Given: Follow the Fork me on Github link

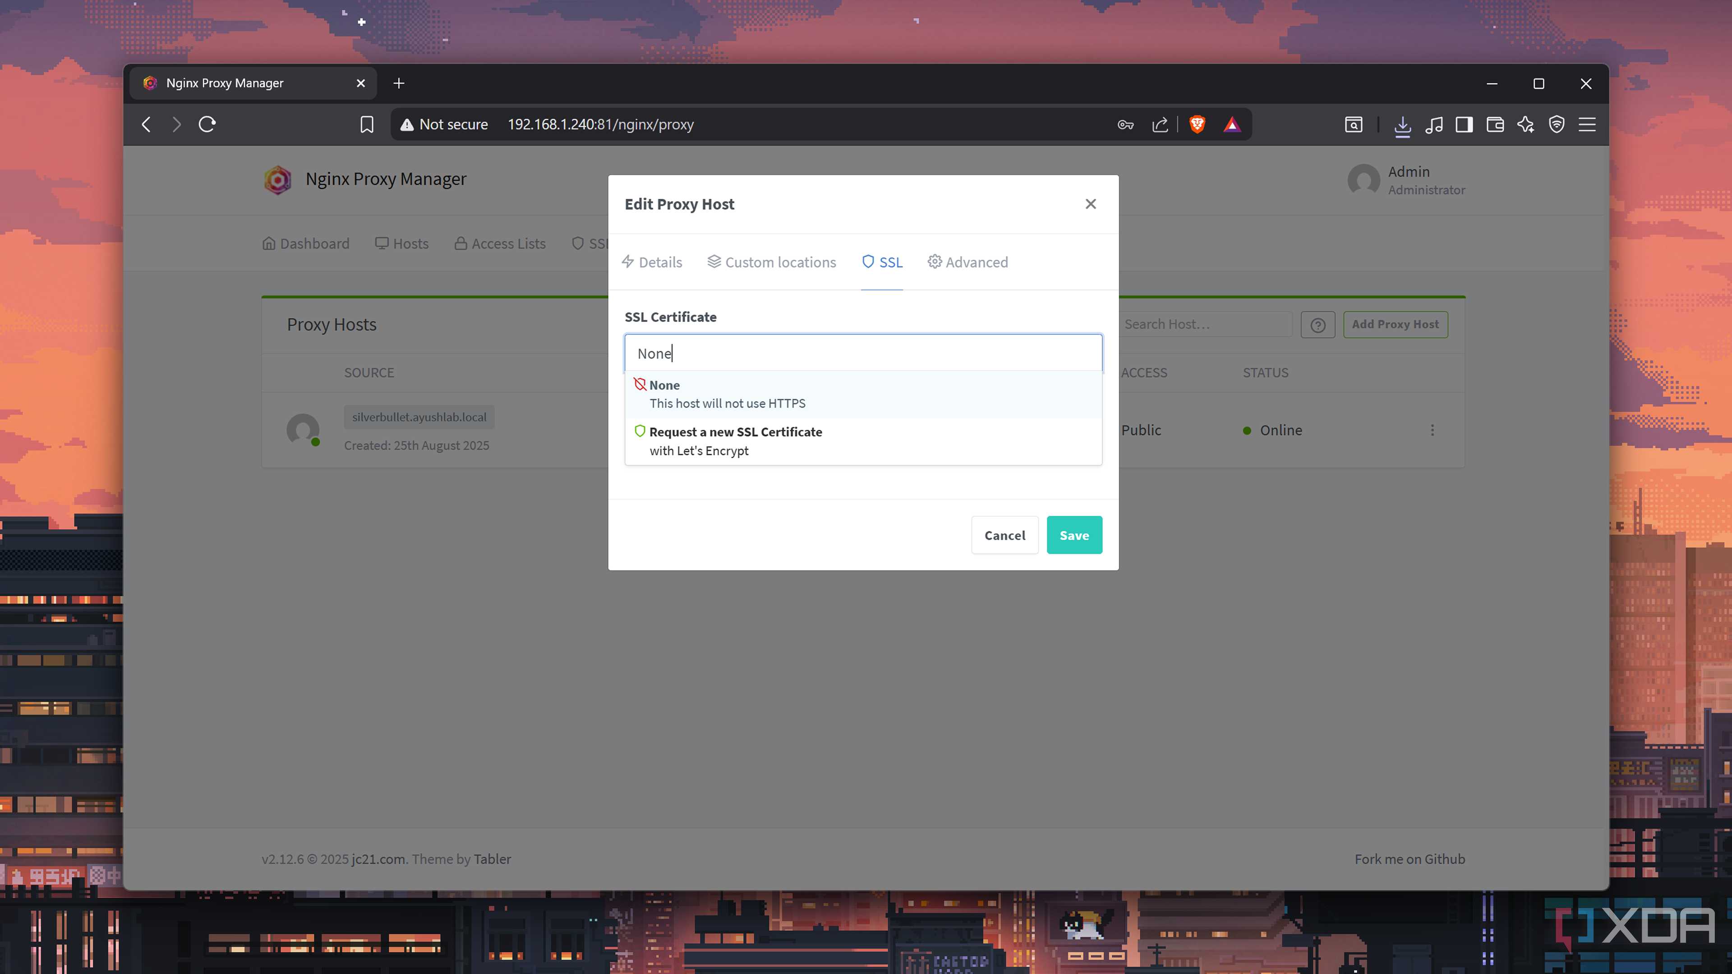Looking at the screenshot, I should click(1409, 859).
